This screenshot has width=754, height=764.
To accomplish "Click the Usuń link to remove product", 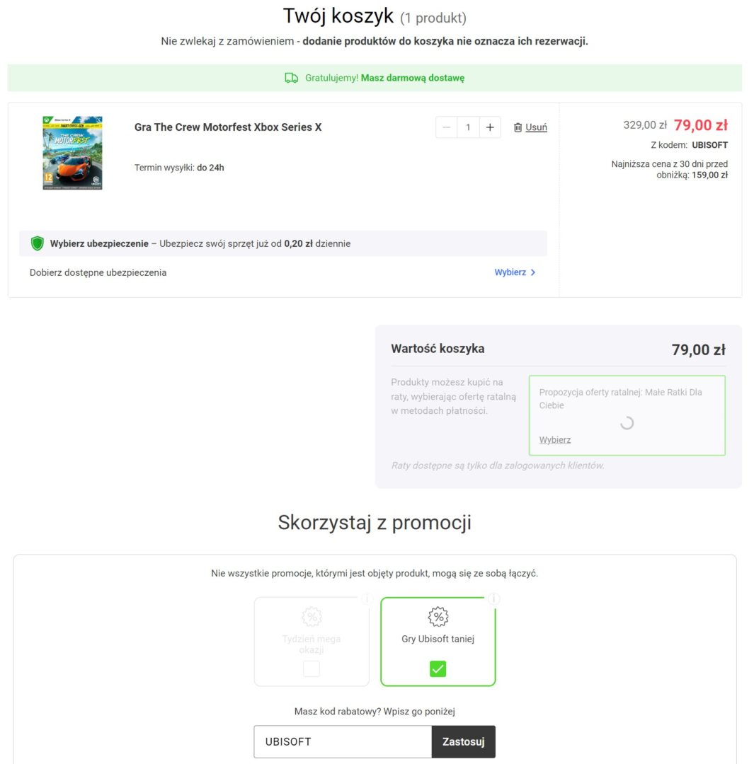I will point(536,127).
